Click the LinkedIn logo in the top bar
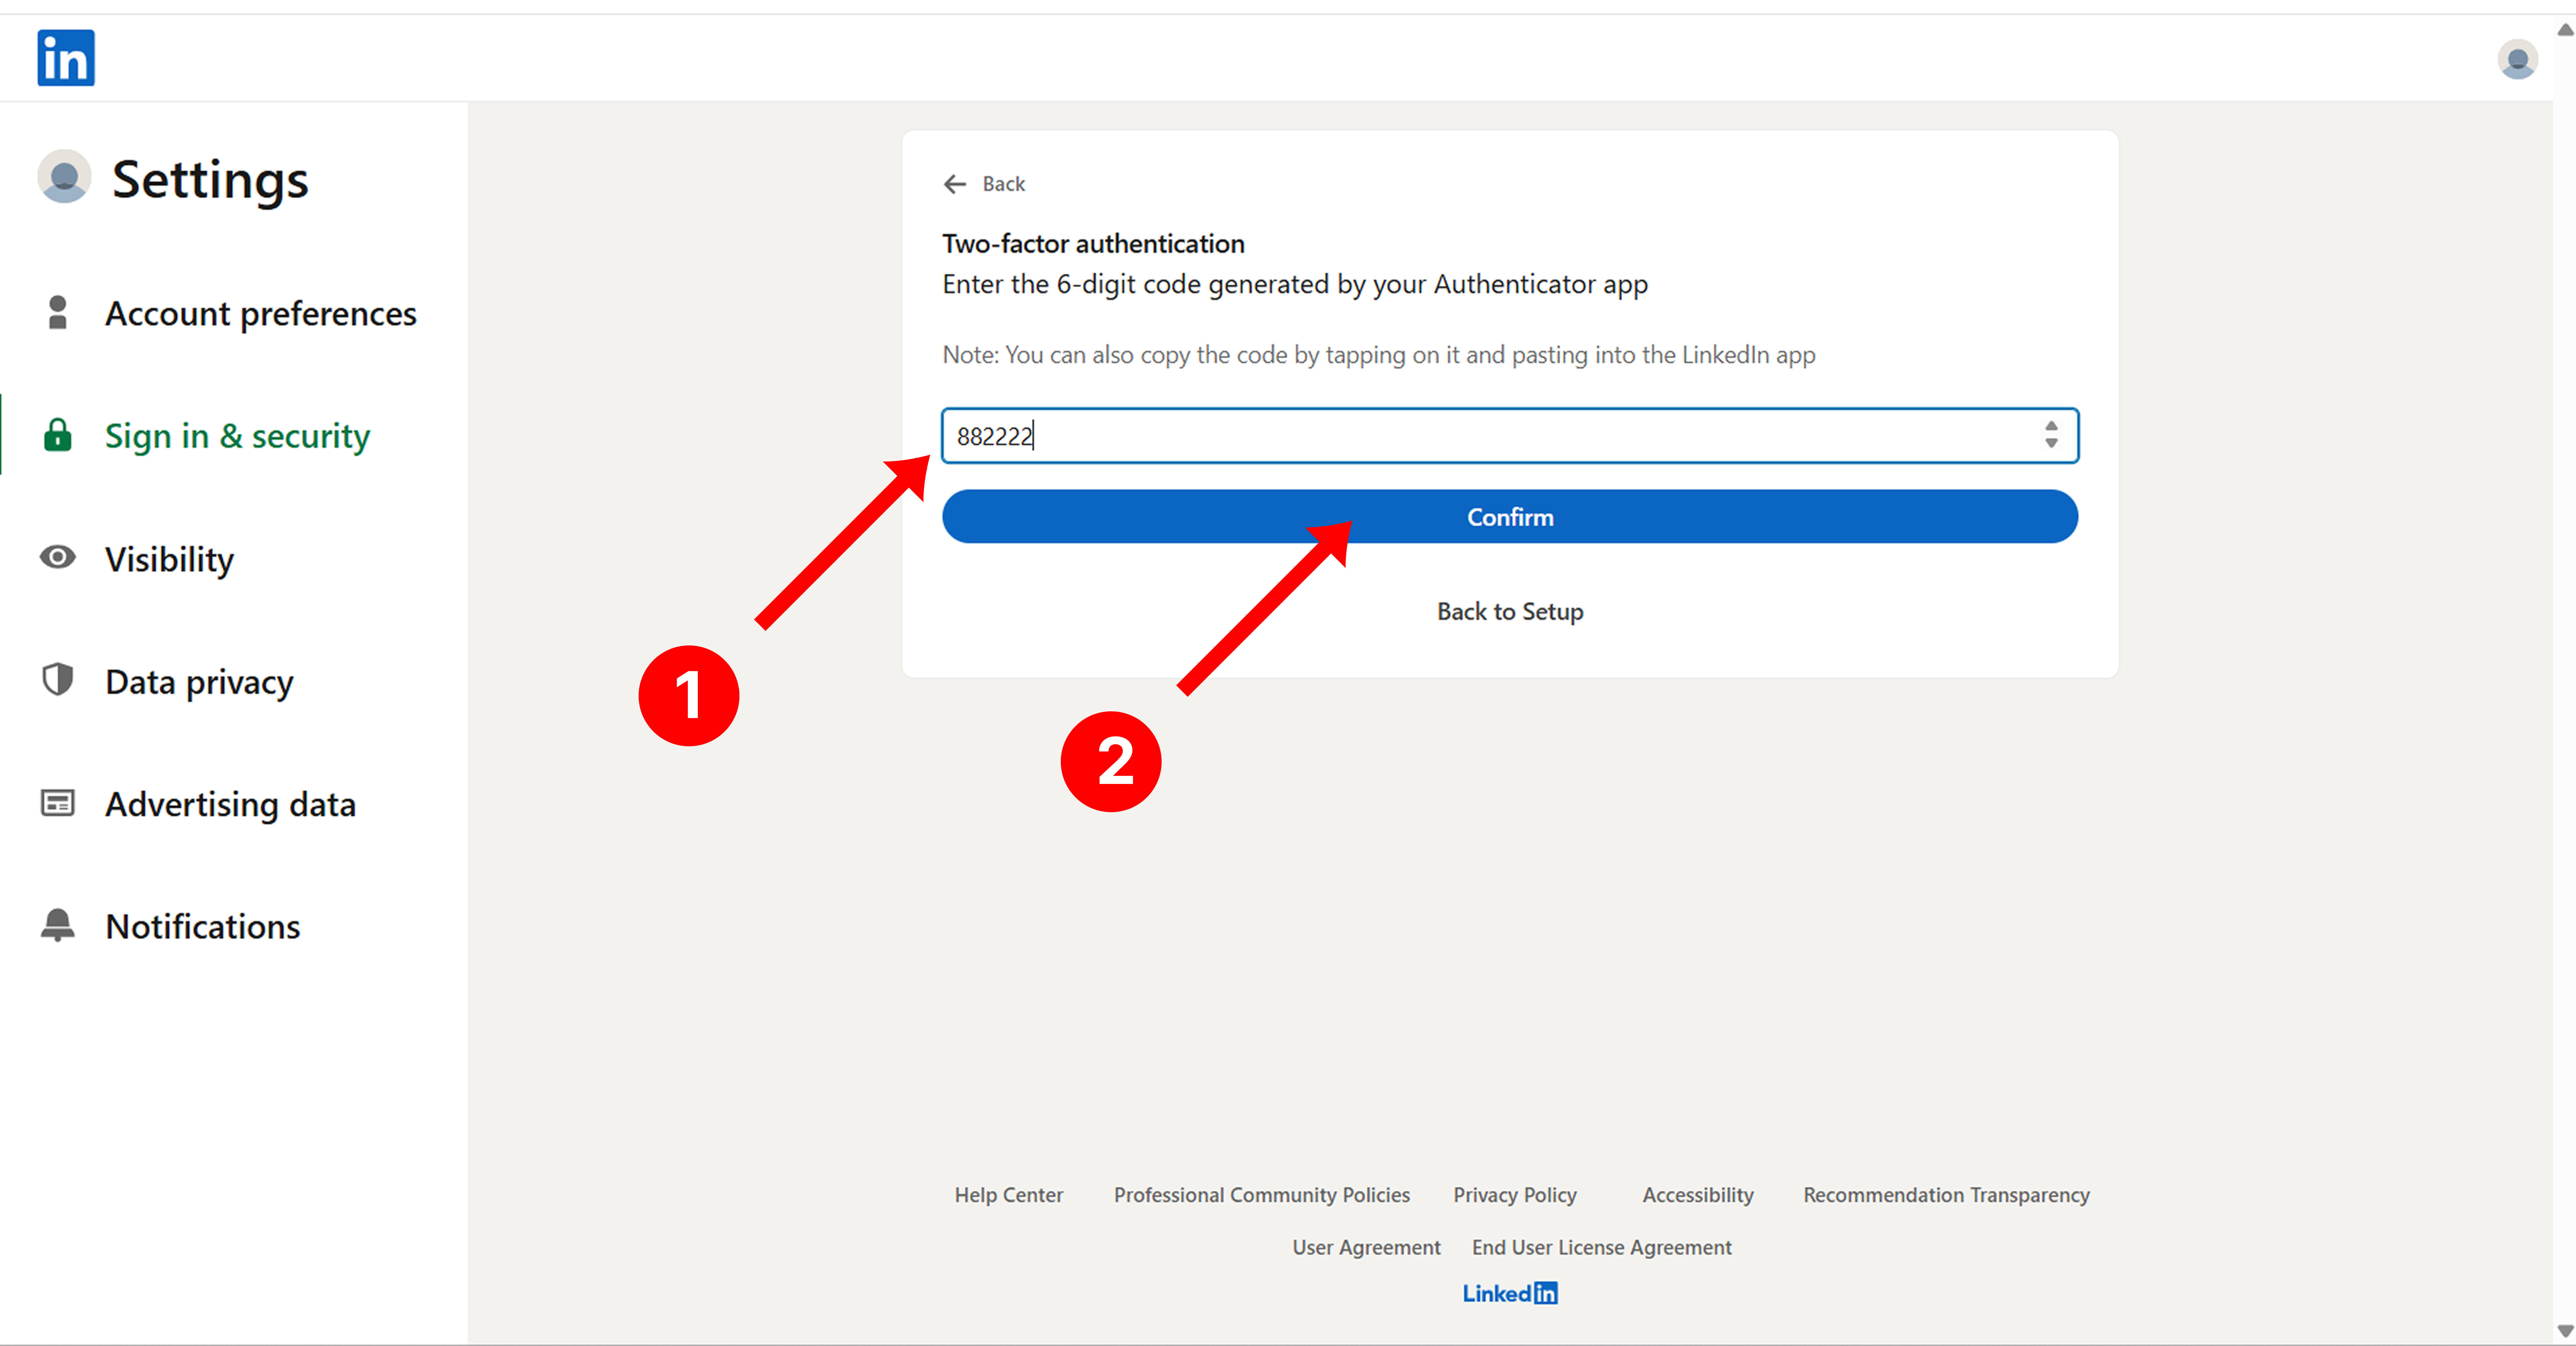The height and width of the screenshot is (1346, 2576). (65, 58)
